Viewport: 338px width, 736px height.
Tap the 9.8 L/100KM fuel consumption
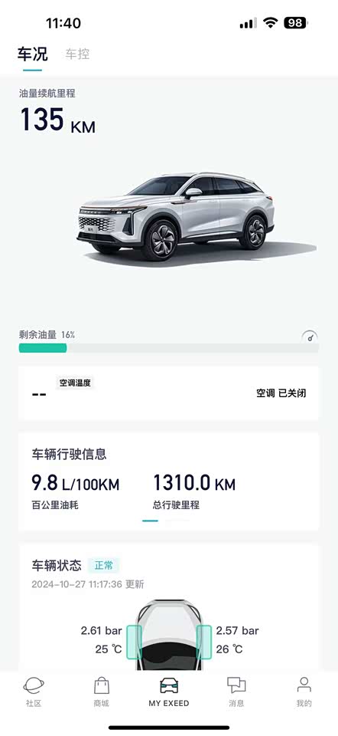click(76, 483)
